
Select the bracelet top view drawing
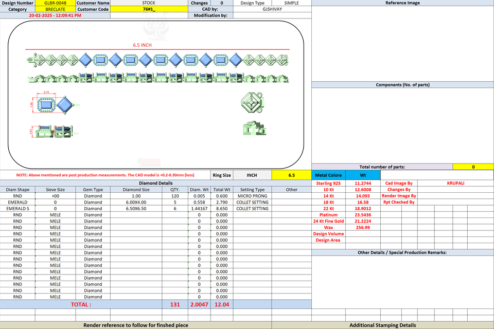coord(157,60)
